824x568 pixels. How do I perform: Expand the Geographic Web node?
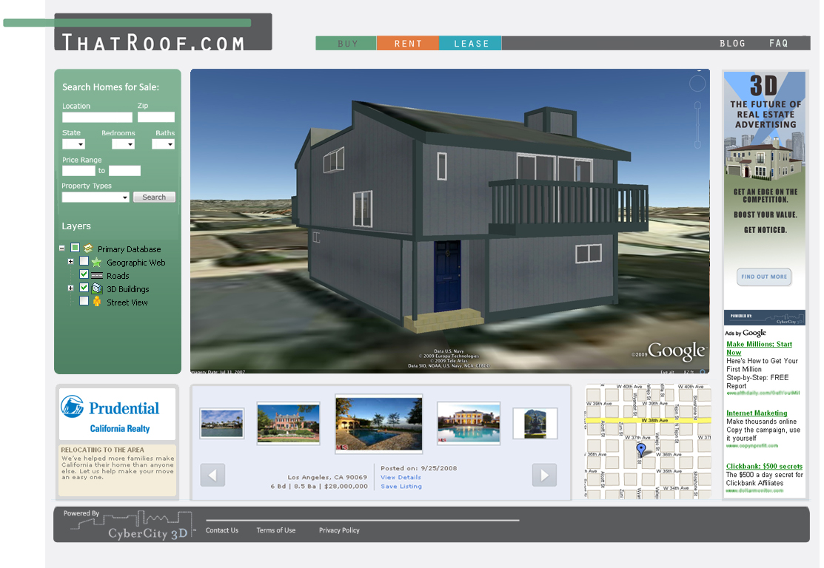70,261
